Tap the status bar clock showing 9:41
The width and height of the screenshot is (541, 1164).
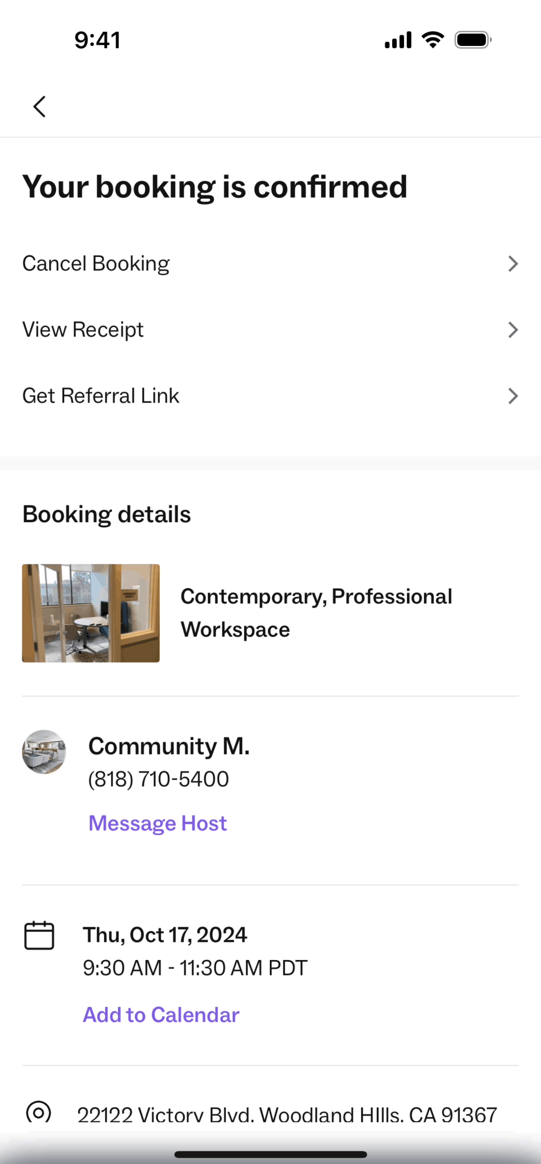coord(97,40)
